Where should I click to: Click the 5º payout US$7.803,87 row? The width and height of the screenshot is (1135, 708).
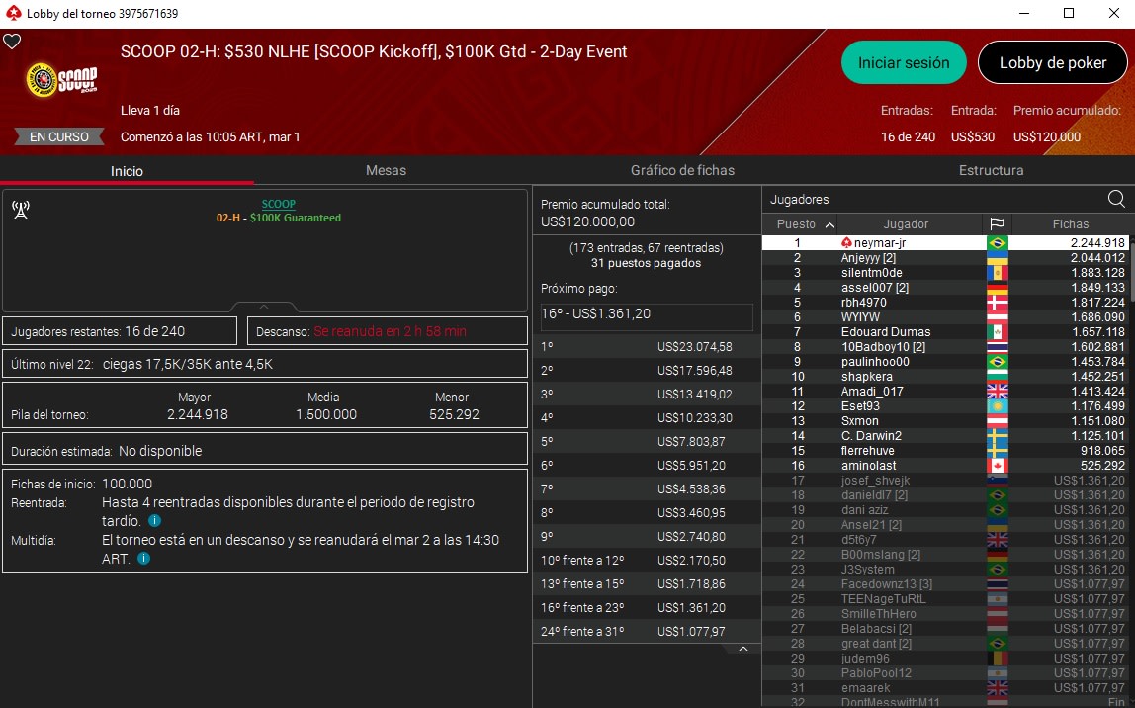(647, 442)
